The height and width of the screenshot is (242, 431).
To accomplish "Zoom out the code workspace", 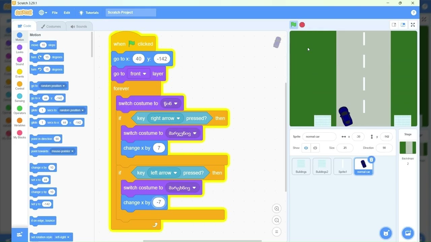I will [277, 220].
